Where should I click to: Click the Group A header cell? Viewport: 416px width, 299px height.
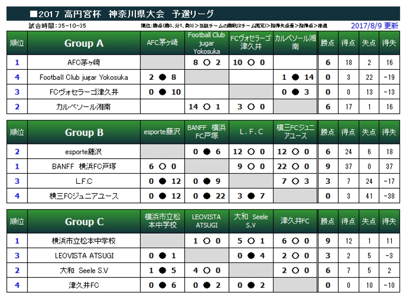(84, 43)
